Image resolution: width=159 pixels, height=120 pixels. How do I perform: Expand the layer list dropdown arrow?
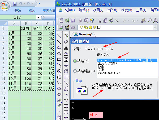tap(155, 27)
